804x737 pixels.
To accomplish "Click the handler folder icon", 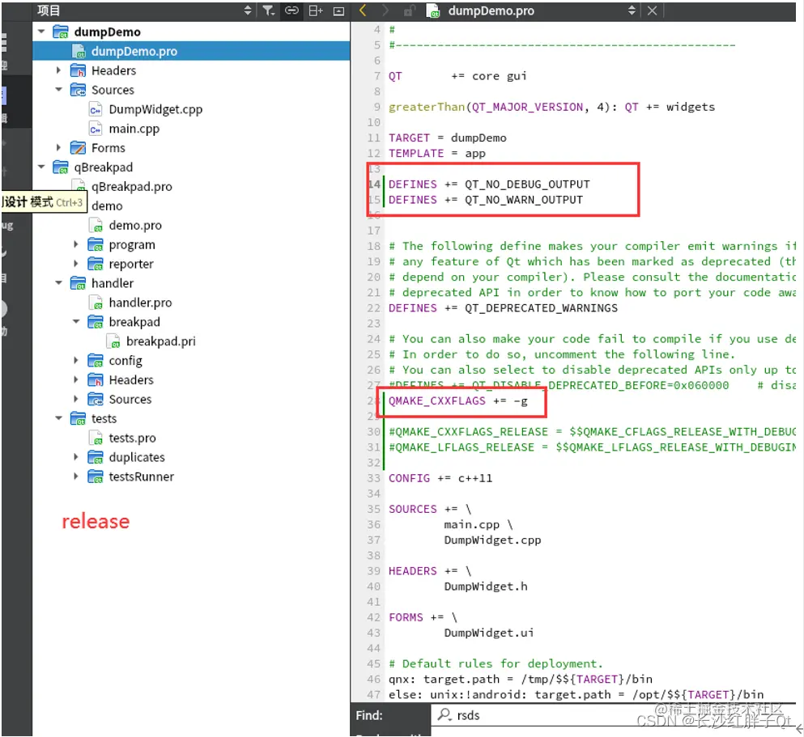I will (78, 283).
